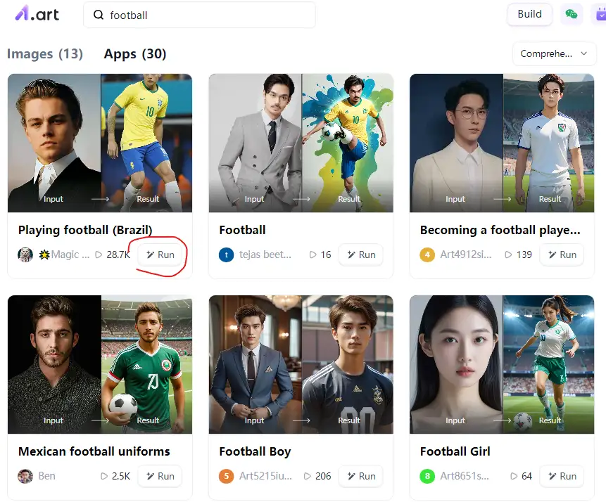
Task: Click the tejas beet author avatar
Action: (226, 255)
